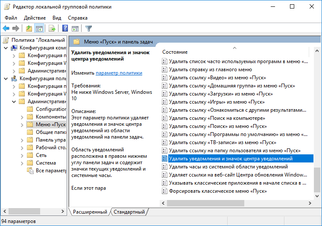Image resolution: width=322 pixels, height=226 pixels.
Task: Click the icon next to Все параметры
Action: click(30, 171)
